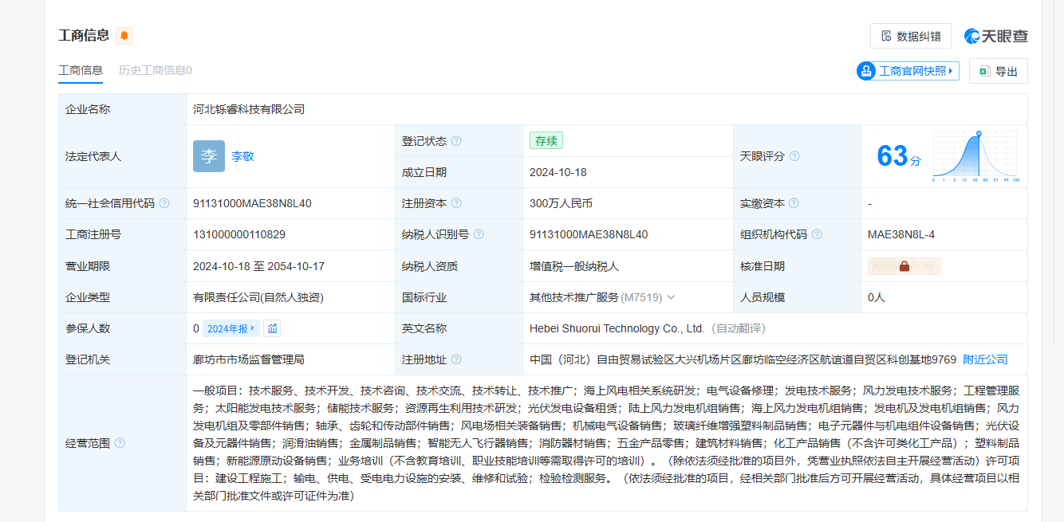Click the 数据纠错 button
The width and height of the screenshot is (1064, 522).
pos(910,36)
